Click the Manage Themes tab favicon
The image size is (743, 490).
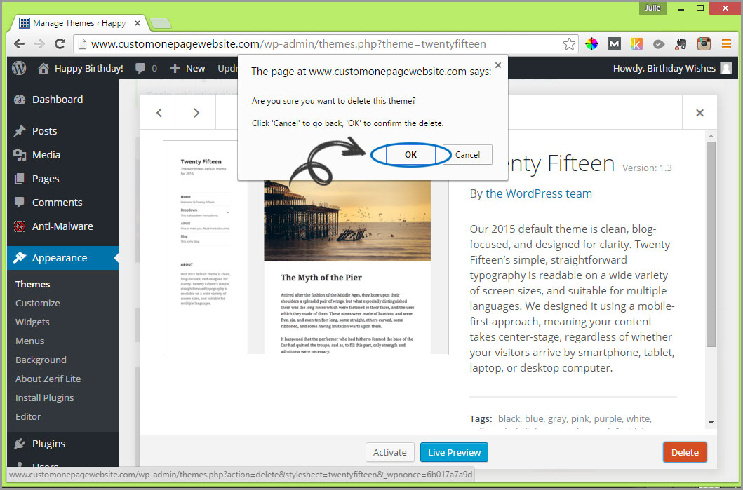click(x=24, y=22)
